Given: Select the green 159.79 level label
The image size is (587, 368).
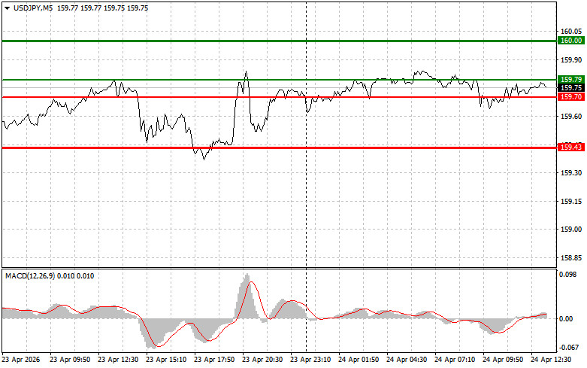Looking at the screenshot, I should (x=571, y=80).
